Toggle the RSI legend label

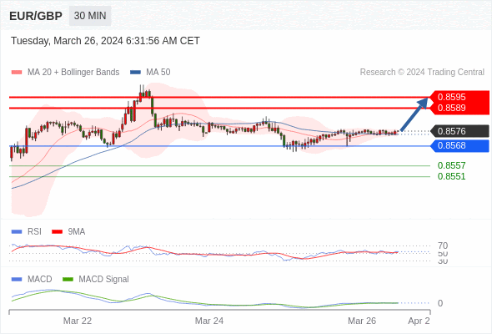click(34, 231)
